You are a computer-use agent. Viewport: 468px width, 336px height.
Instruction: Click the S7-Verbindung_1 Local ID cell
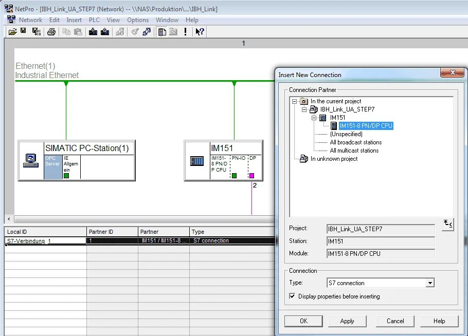click(x=45, y=241)
